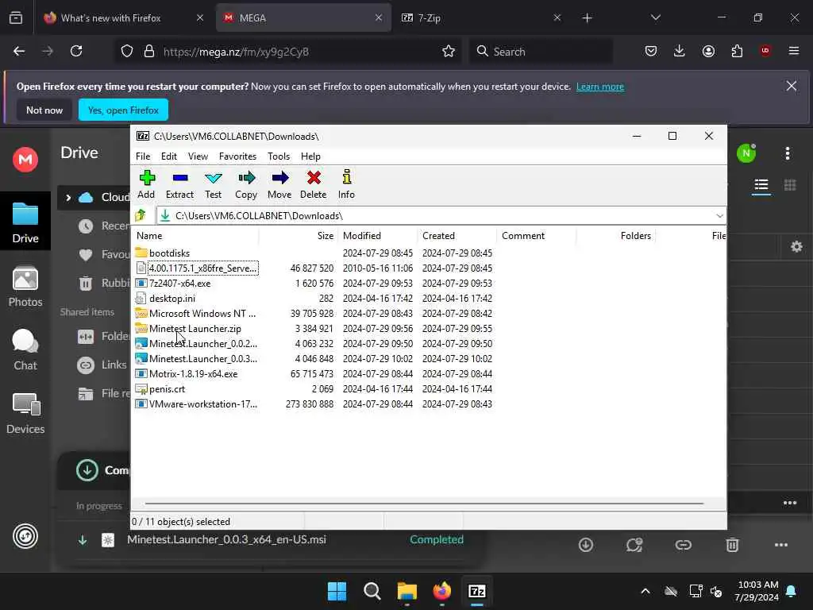This screenshot has height=610, width=813.
Task: Follow the Learn more link
Action: 600,87
